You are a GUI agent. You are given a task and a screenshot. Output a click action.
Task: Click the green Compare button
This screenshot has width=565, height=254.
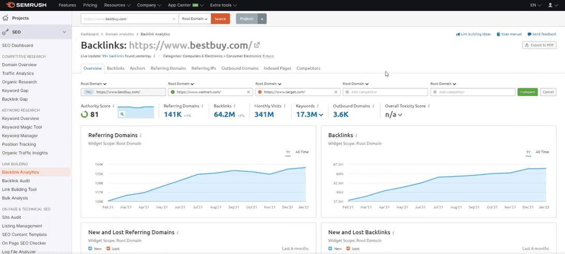tap(527, 92)
